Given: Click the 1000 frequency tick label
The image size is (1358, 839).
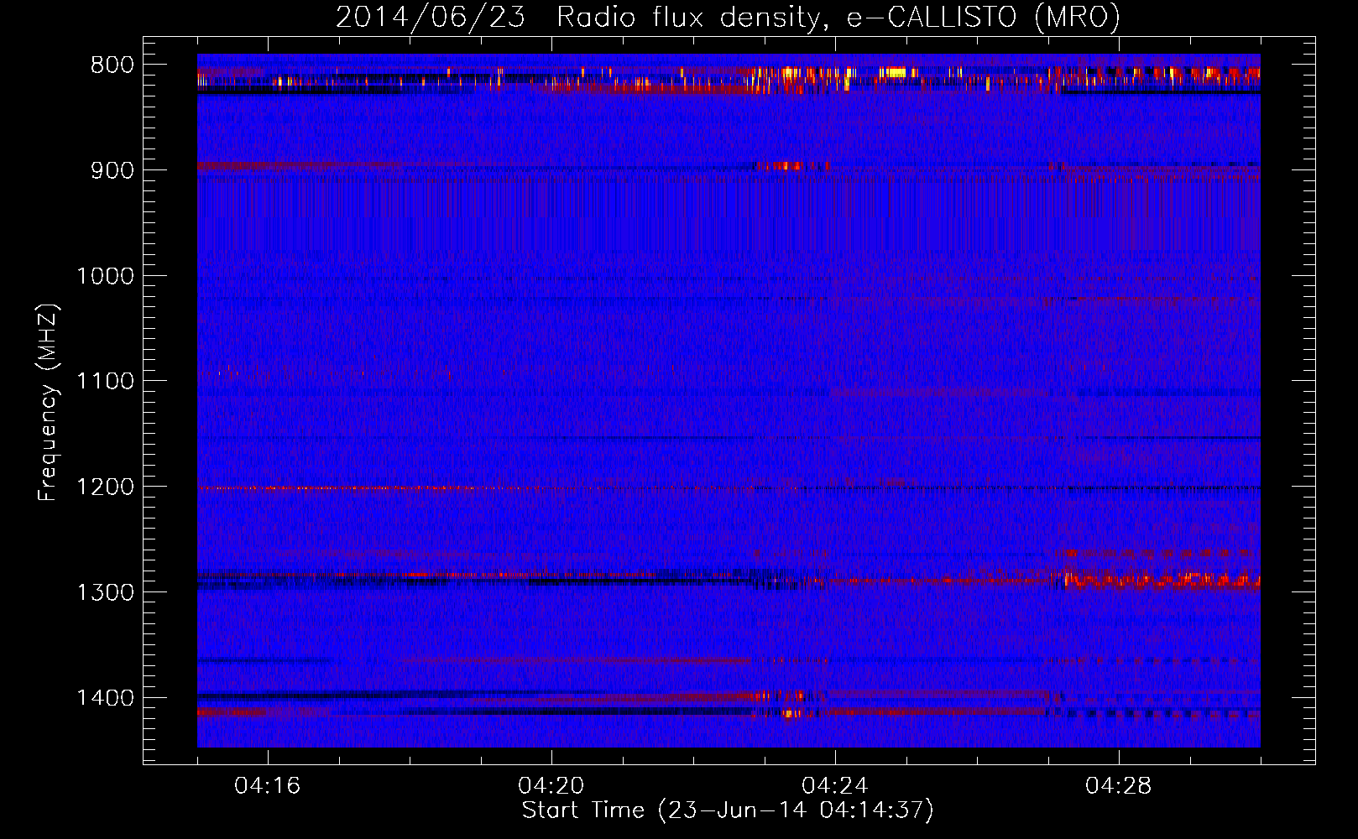Looking at the screenshot, I should click(105, 276).
